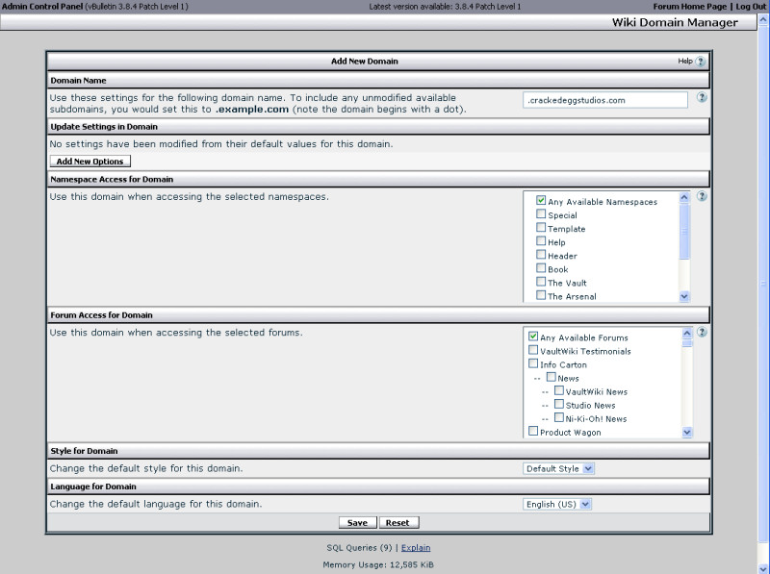Open Forum Home Page link
Screen dimensions: 770x574
690,7
